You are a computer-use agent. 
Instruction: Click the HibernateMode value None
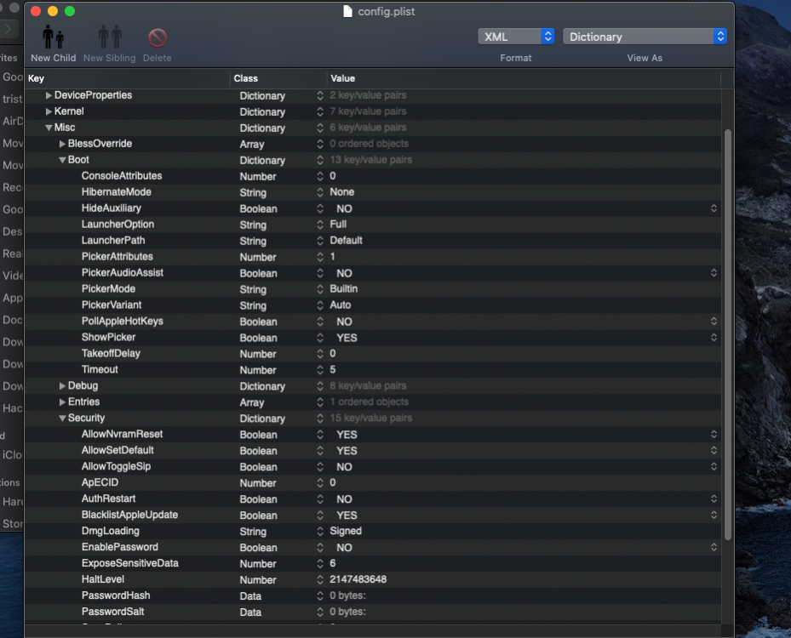pos(342,192)
